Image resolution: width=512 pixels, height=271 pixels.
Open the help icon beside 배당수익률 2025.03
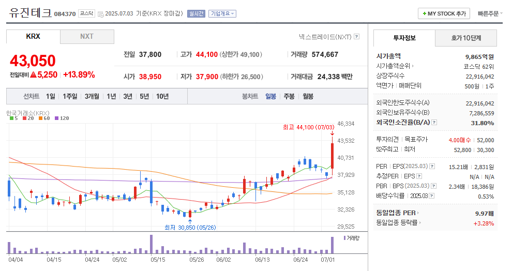pos(432,196)
